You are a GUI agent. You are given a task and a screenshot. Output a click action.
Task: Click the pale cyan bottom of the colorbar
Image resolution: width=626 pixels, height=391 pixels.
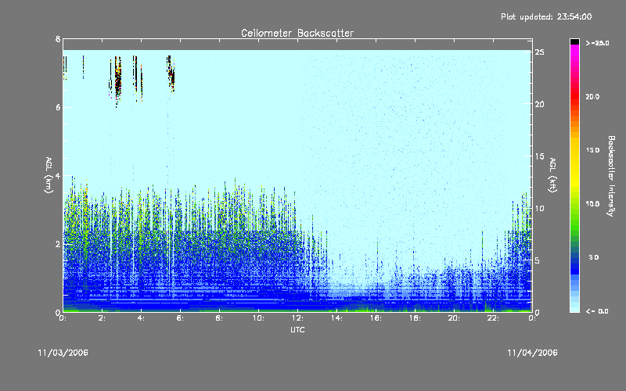pyautogui.click(x=574, y=308)
